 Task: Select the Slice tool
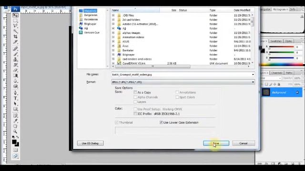(x=15, y=42)
